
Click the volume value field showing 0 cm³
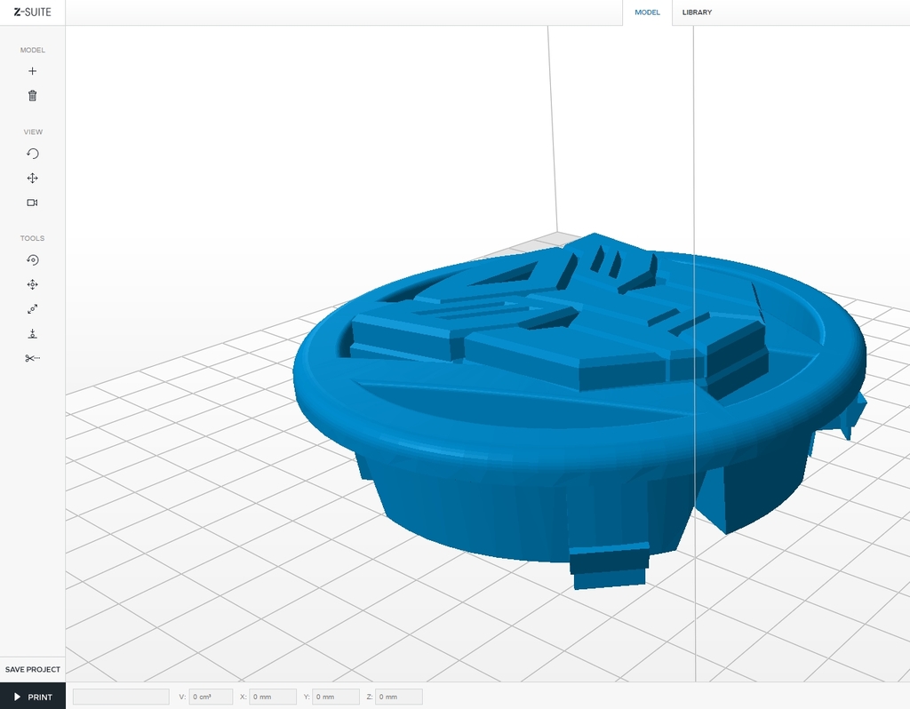[x=210, y=697]
